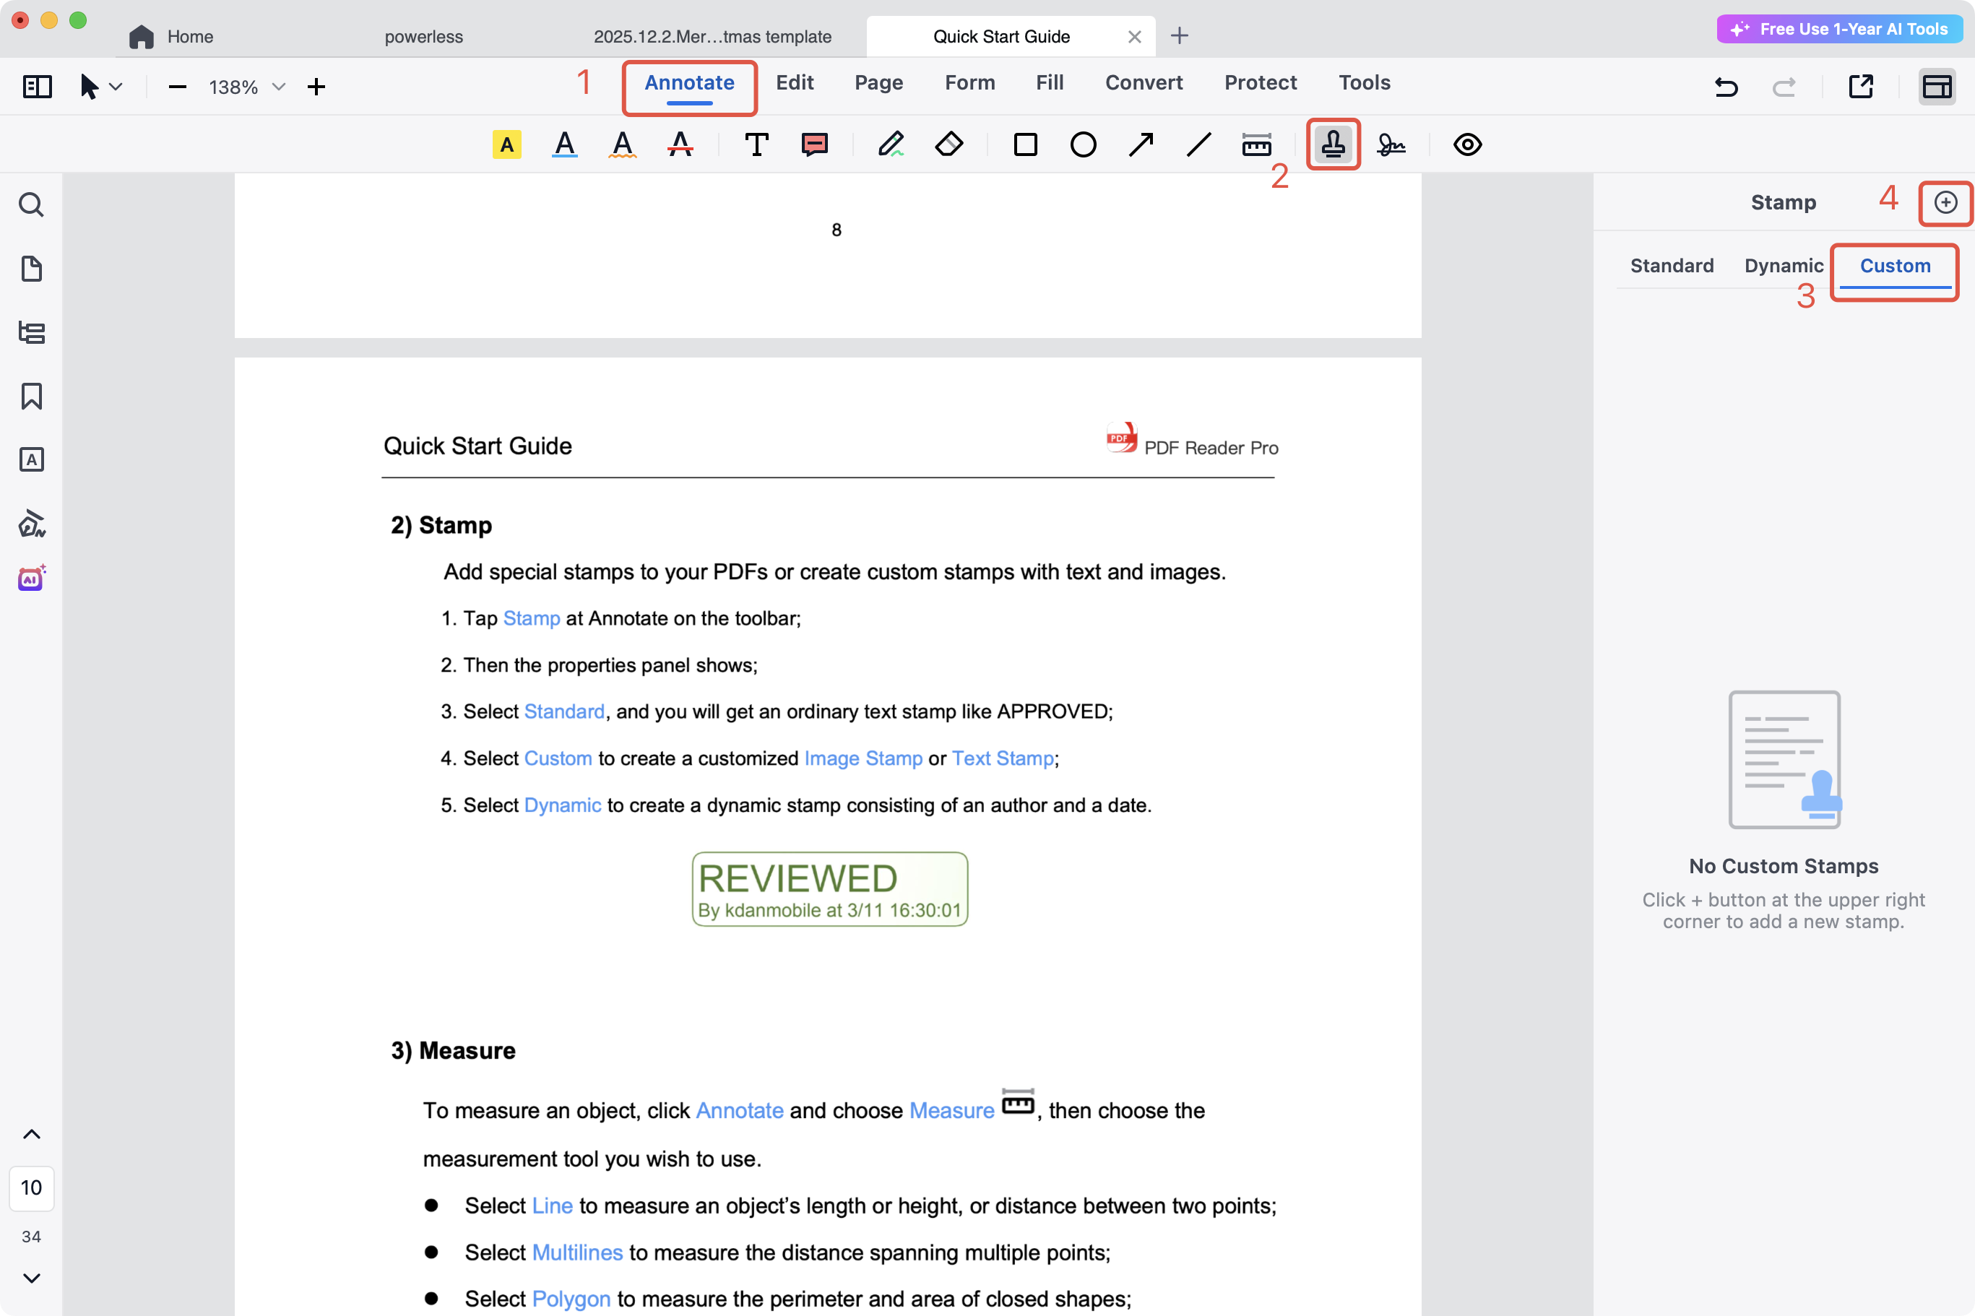Toggle the left sidebar panel
The height and width of the screenshot is (1316, 1975).
37,87
